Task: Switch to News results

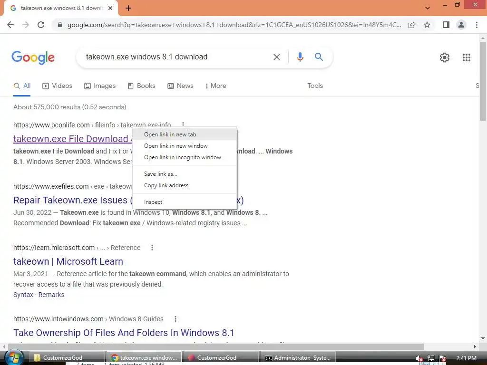Action: click(x=180, y=86)
